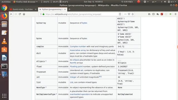Follow the Complex number link
Image resolution: width=178 pixels, height=100 pixels.
click(x=78, y=46)
